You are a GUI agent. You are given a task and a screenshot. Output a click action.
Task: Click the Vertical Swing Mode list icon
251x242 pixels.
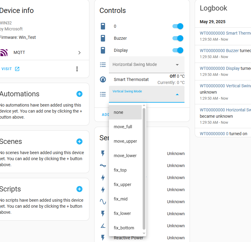tap(103, 94)
